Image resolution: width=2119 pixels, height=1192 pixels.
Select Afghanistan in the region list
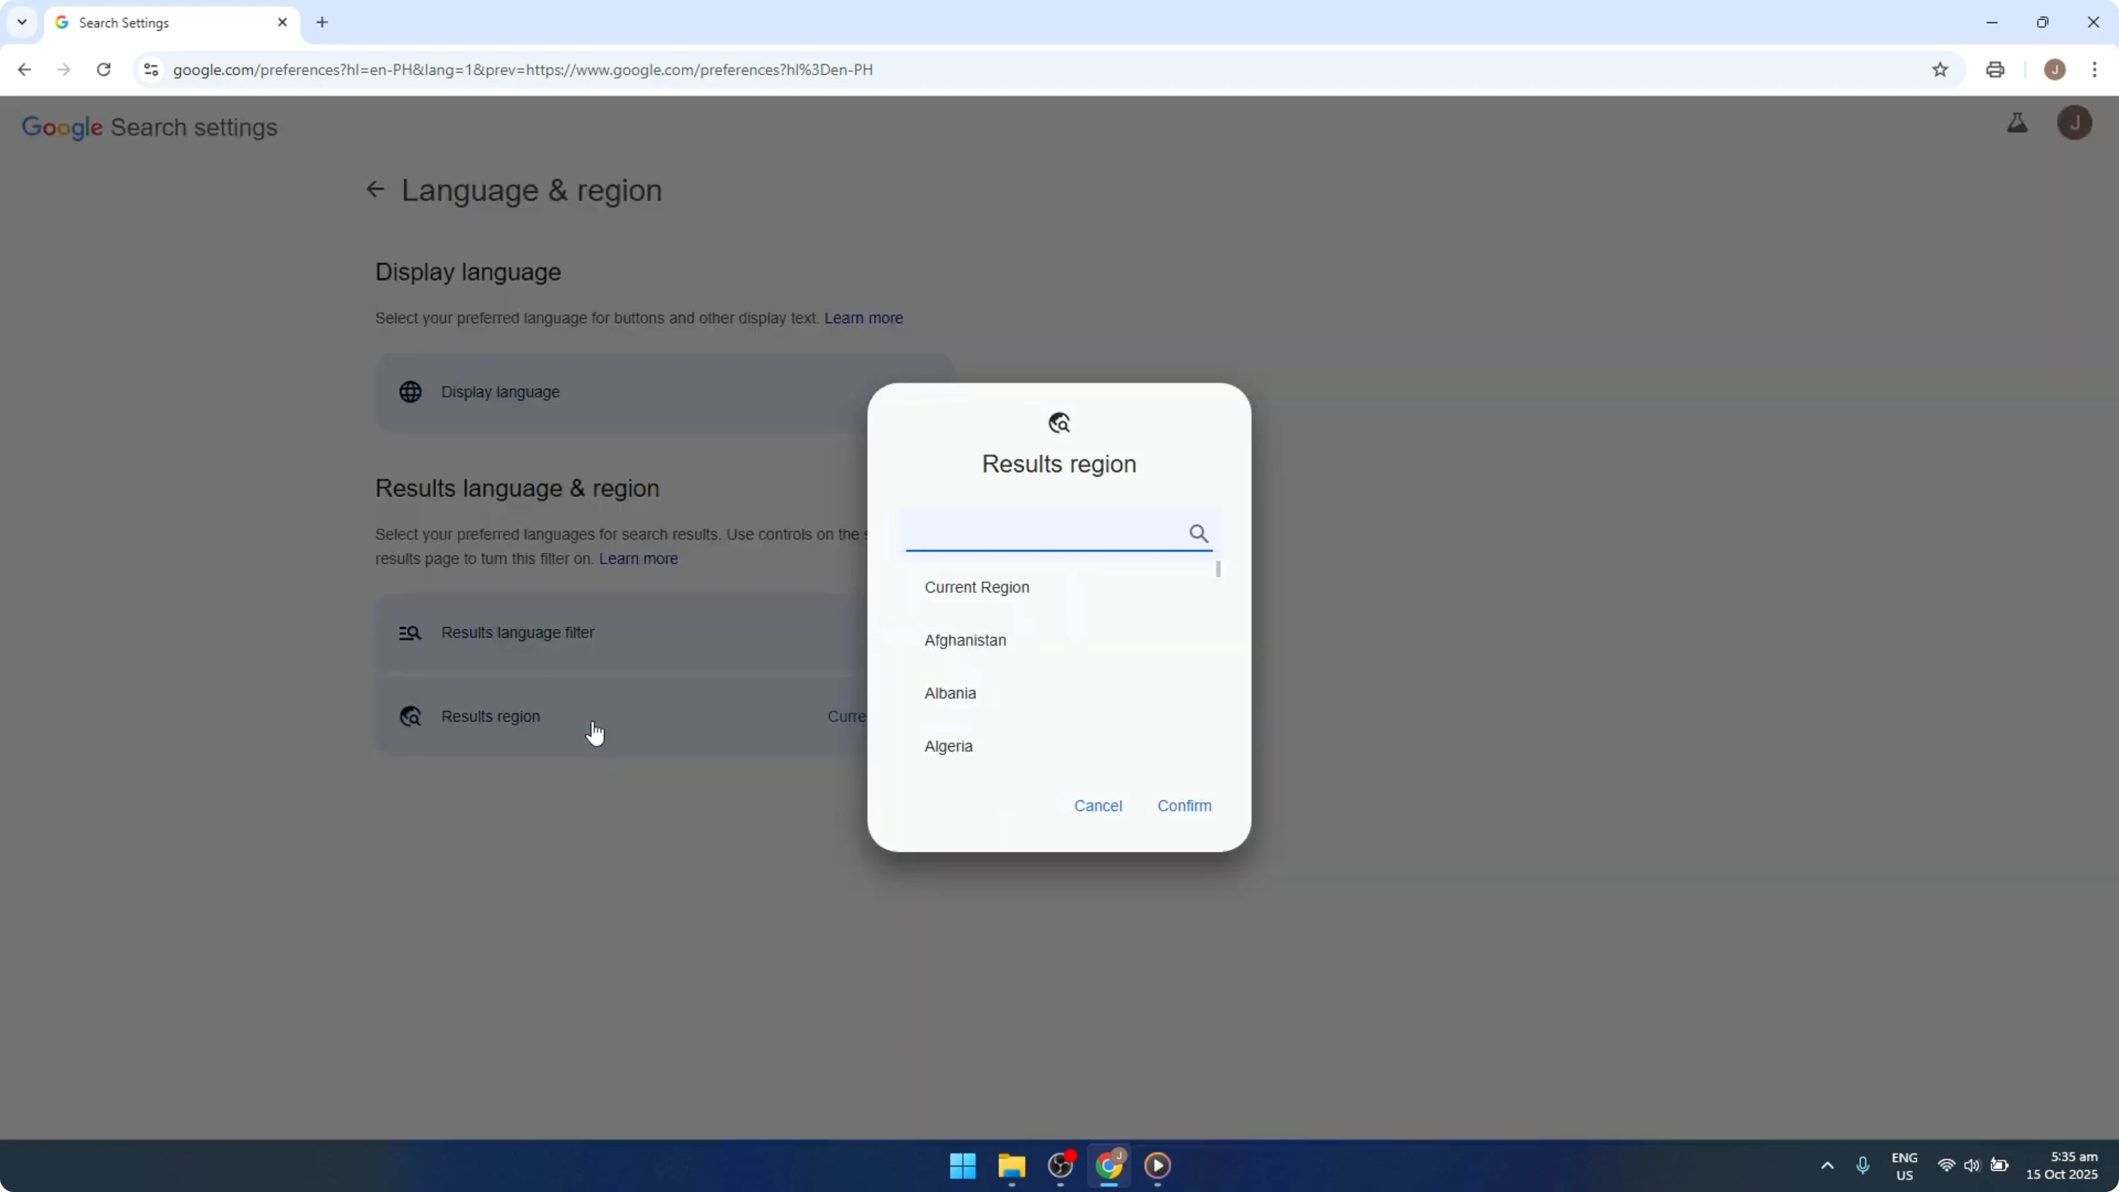coord(965,640)
